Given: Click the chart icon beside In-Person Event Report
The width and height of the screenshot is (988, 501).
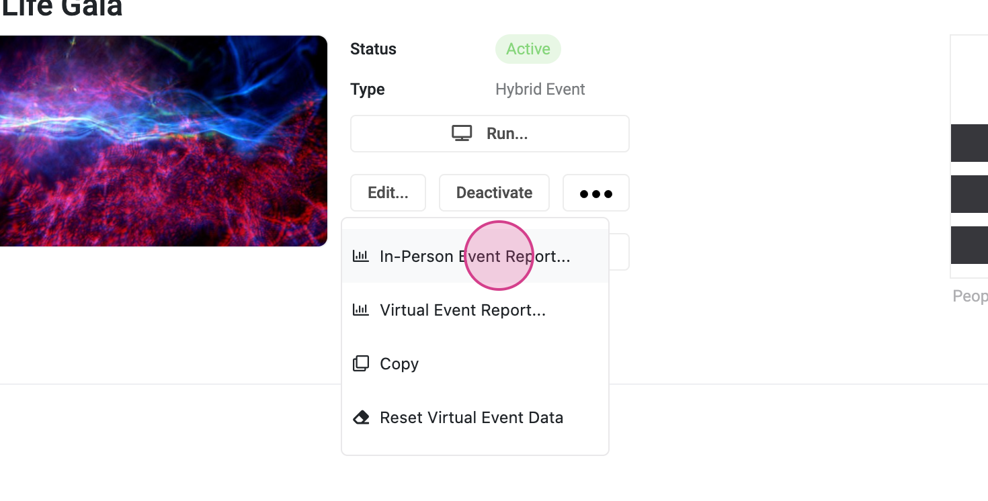Looking at the screenshot, I should (361, 257).
